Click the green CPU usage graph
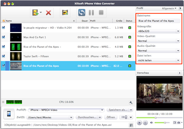 (x=14, y=102)
